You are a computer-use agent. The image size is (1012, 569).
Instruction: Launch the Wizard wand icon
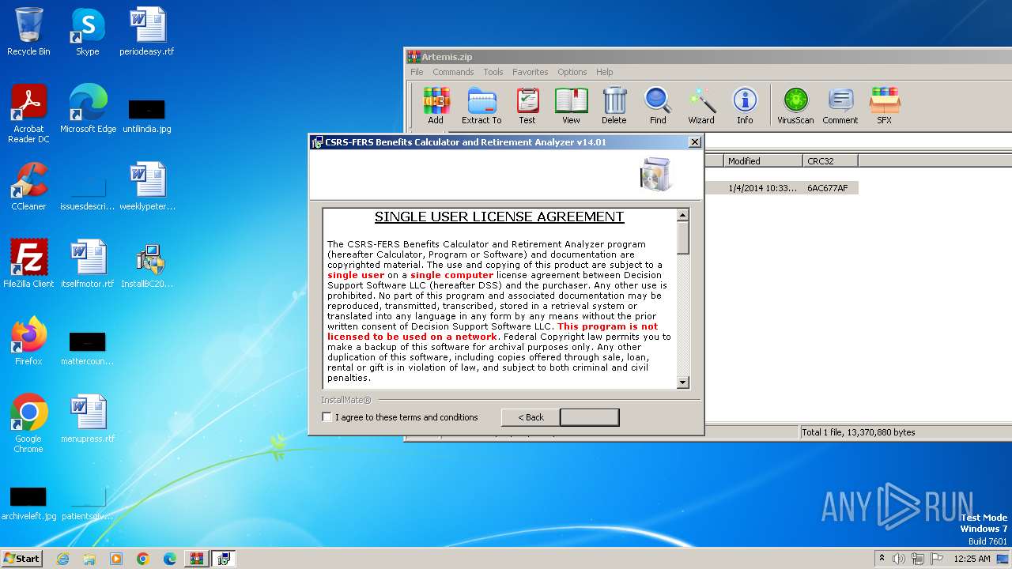pos(701,106)
